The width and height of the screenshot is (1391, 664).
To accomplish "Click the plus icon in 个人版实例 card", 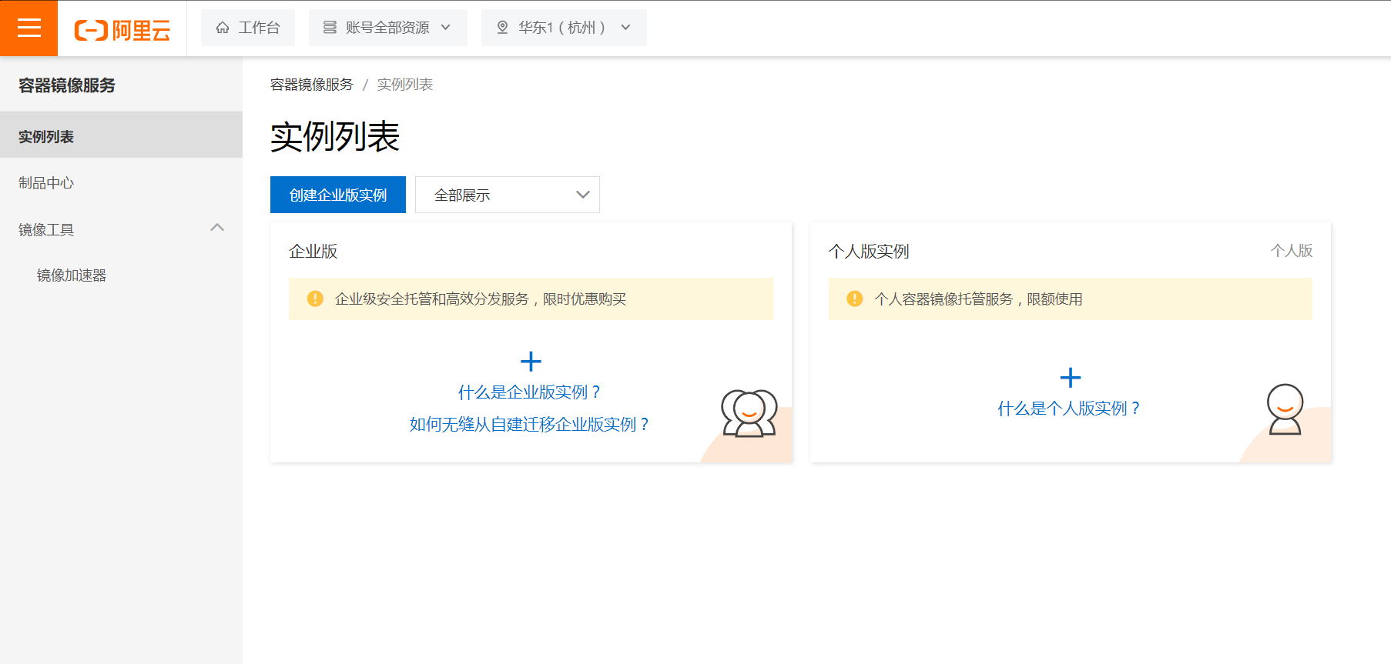I will pos(1070,377).
